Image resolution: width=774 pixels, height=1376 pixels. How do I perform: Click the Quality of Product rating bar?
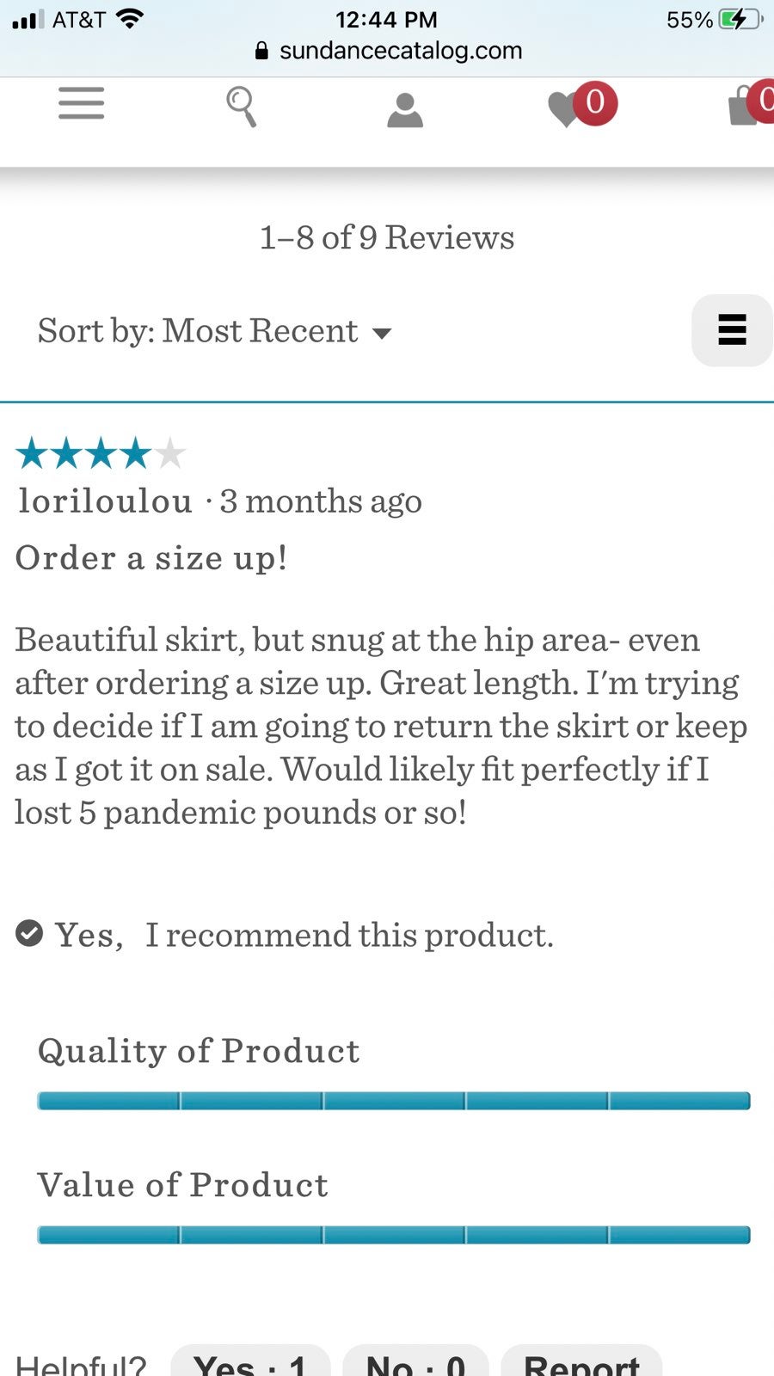point(394,1101)
